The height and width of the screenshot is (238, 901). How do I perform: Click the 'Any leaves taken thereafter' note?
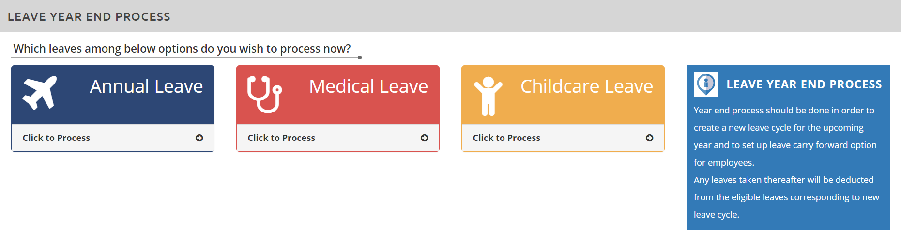[786, 197]
